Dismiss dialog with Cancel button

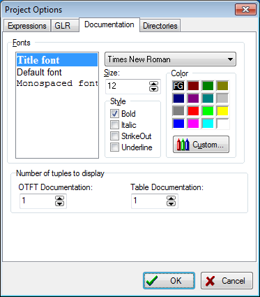(227, 281)
